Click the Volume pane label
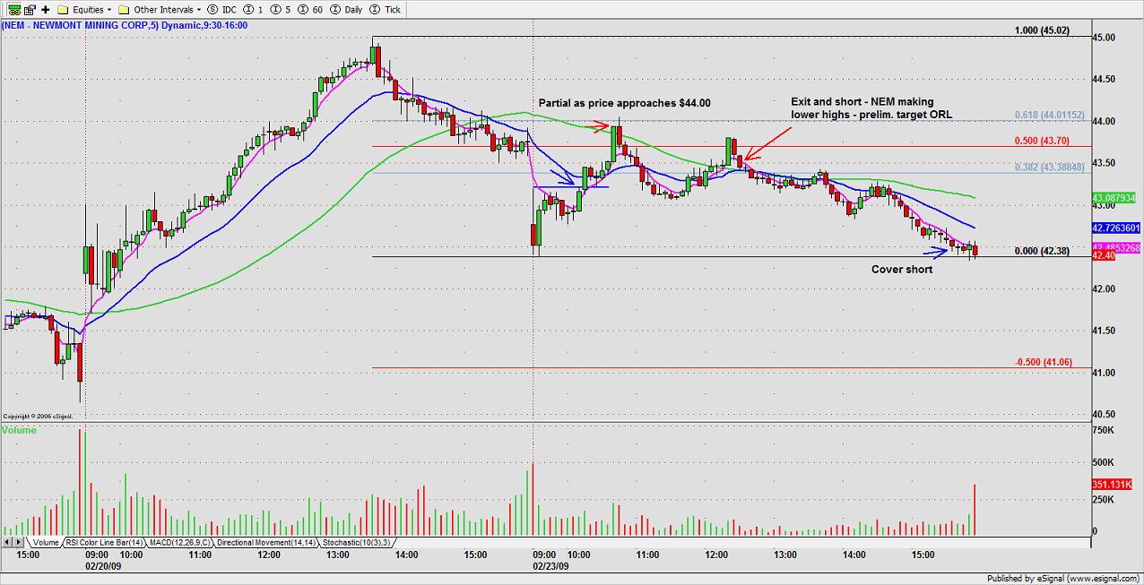 [x=20, y=430]
